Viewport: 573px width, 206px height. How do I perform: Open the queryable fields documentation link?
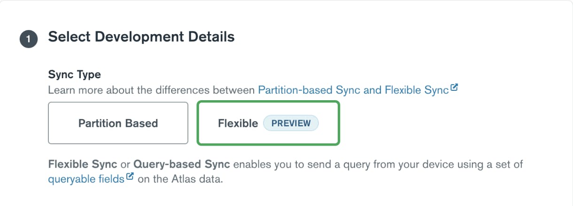click(85, 179)
